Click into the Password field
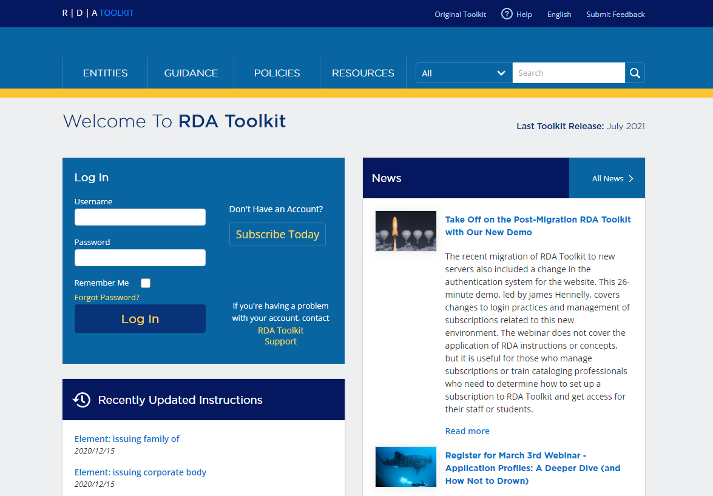713x496 pixels. click(x=140, y=258)
